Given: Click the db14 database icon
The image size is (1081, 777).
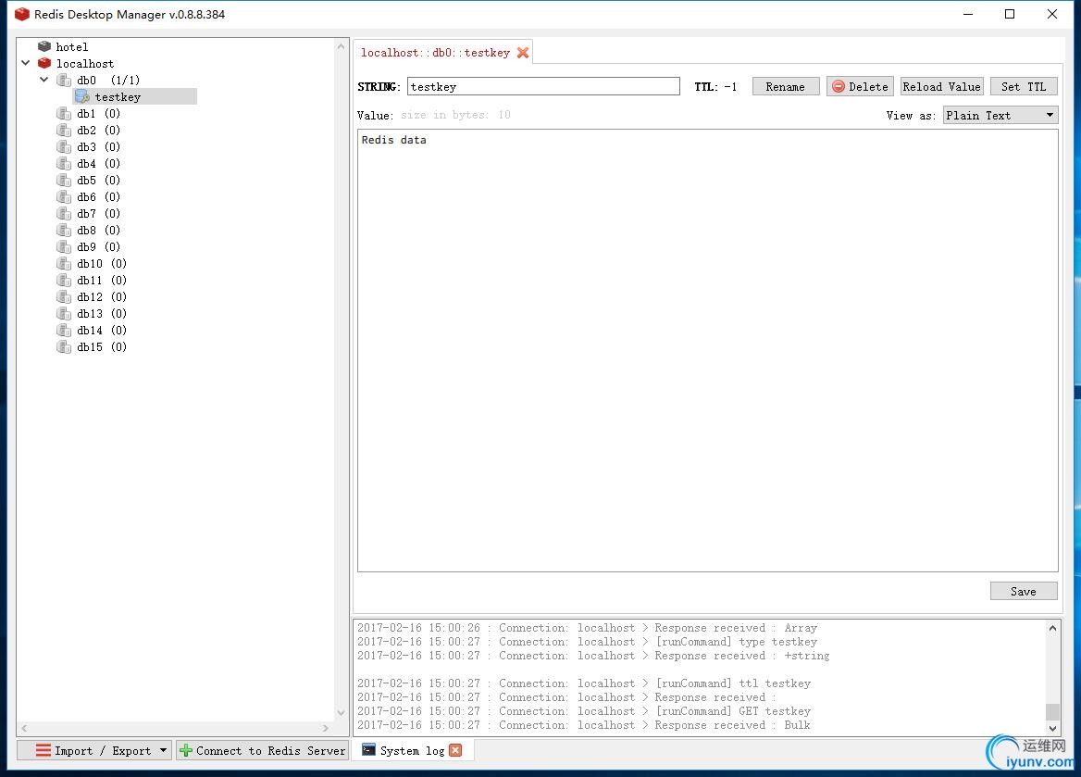Looking at the screenshot, I should (64, 330).
